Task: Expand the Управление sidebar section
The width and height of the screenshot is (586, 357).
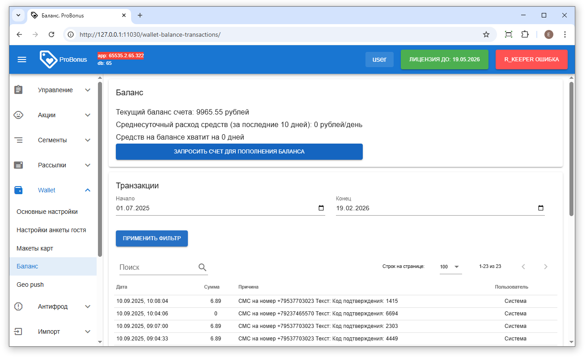Action: click(x=88, y=90)
